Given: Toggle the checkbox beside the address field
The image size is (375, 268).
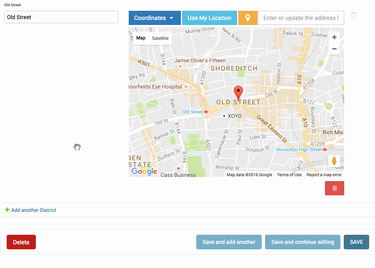Looking at the screenshot, I should click(x=353, y=15).
